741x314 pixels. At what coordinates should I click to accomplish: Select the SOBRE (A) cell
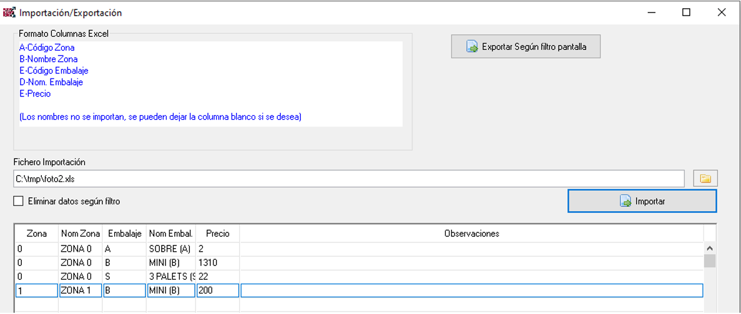171,249
